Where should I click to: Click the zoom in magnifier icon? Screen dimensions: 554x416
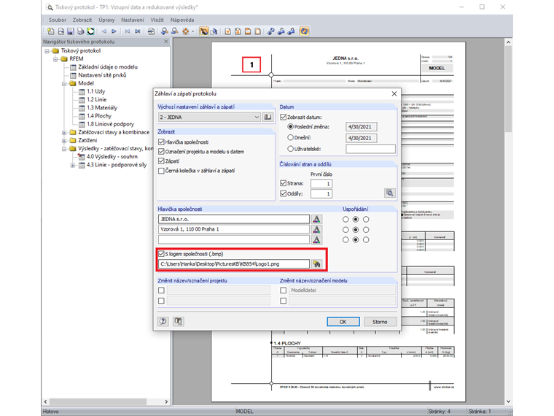click(x=164, y=31)
